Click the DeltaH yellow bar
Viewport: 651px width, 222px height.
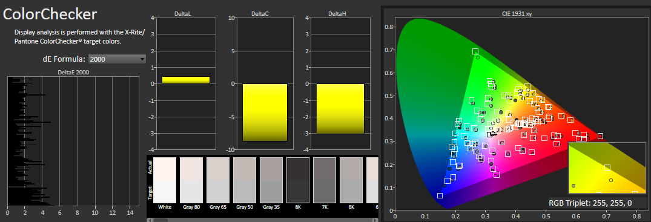[x=340, y=109]
